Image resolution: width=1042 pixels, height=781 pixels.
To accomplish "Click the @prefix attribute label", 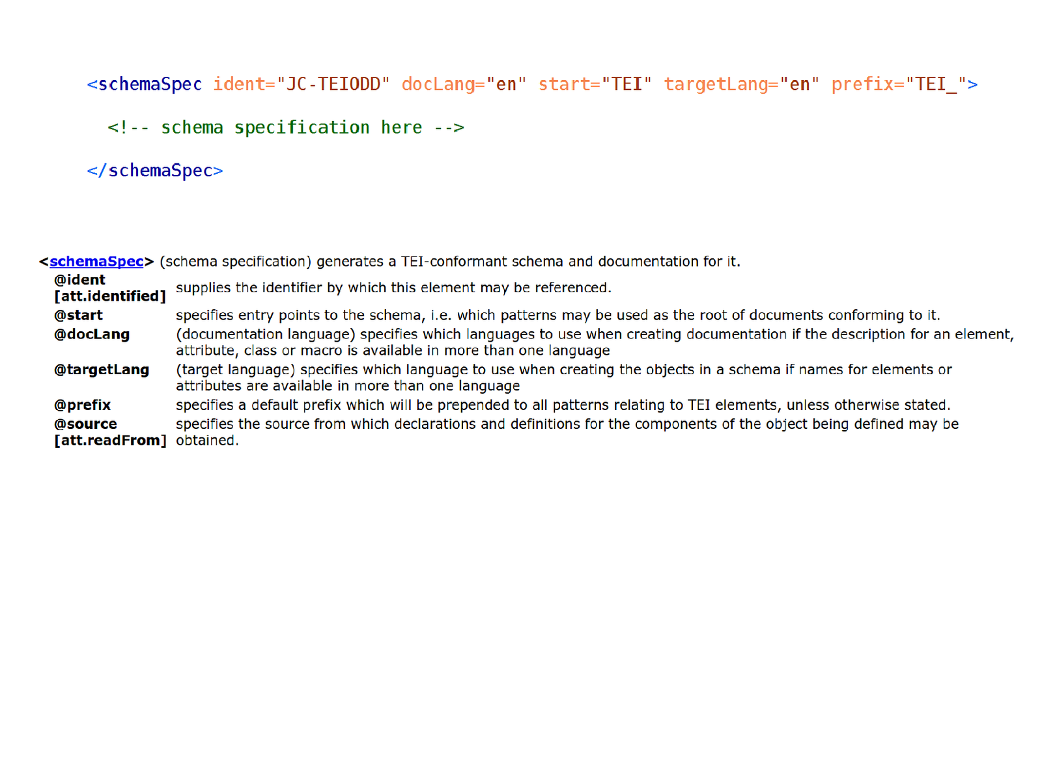I will [83, 405].
